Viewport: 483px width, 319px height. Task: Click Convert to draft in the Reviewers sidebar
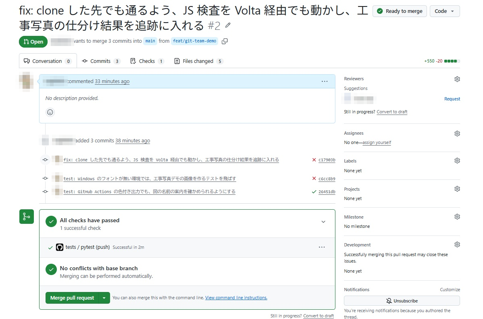(392, 112)
